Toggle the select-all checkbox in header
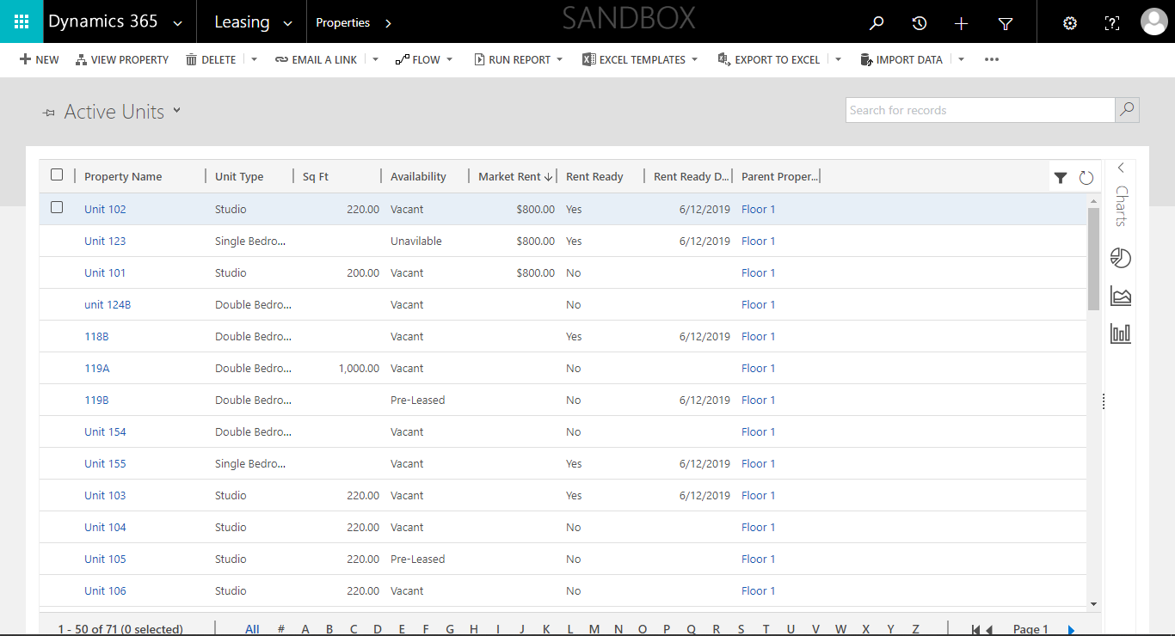The image size is (1175, 636). click(57, 174)
